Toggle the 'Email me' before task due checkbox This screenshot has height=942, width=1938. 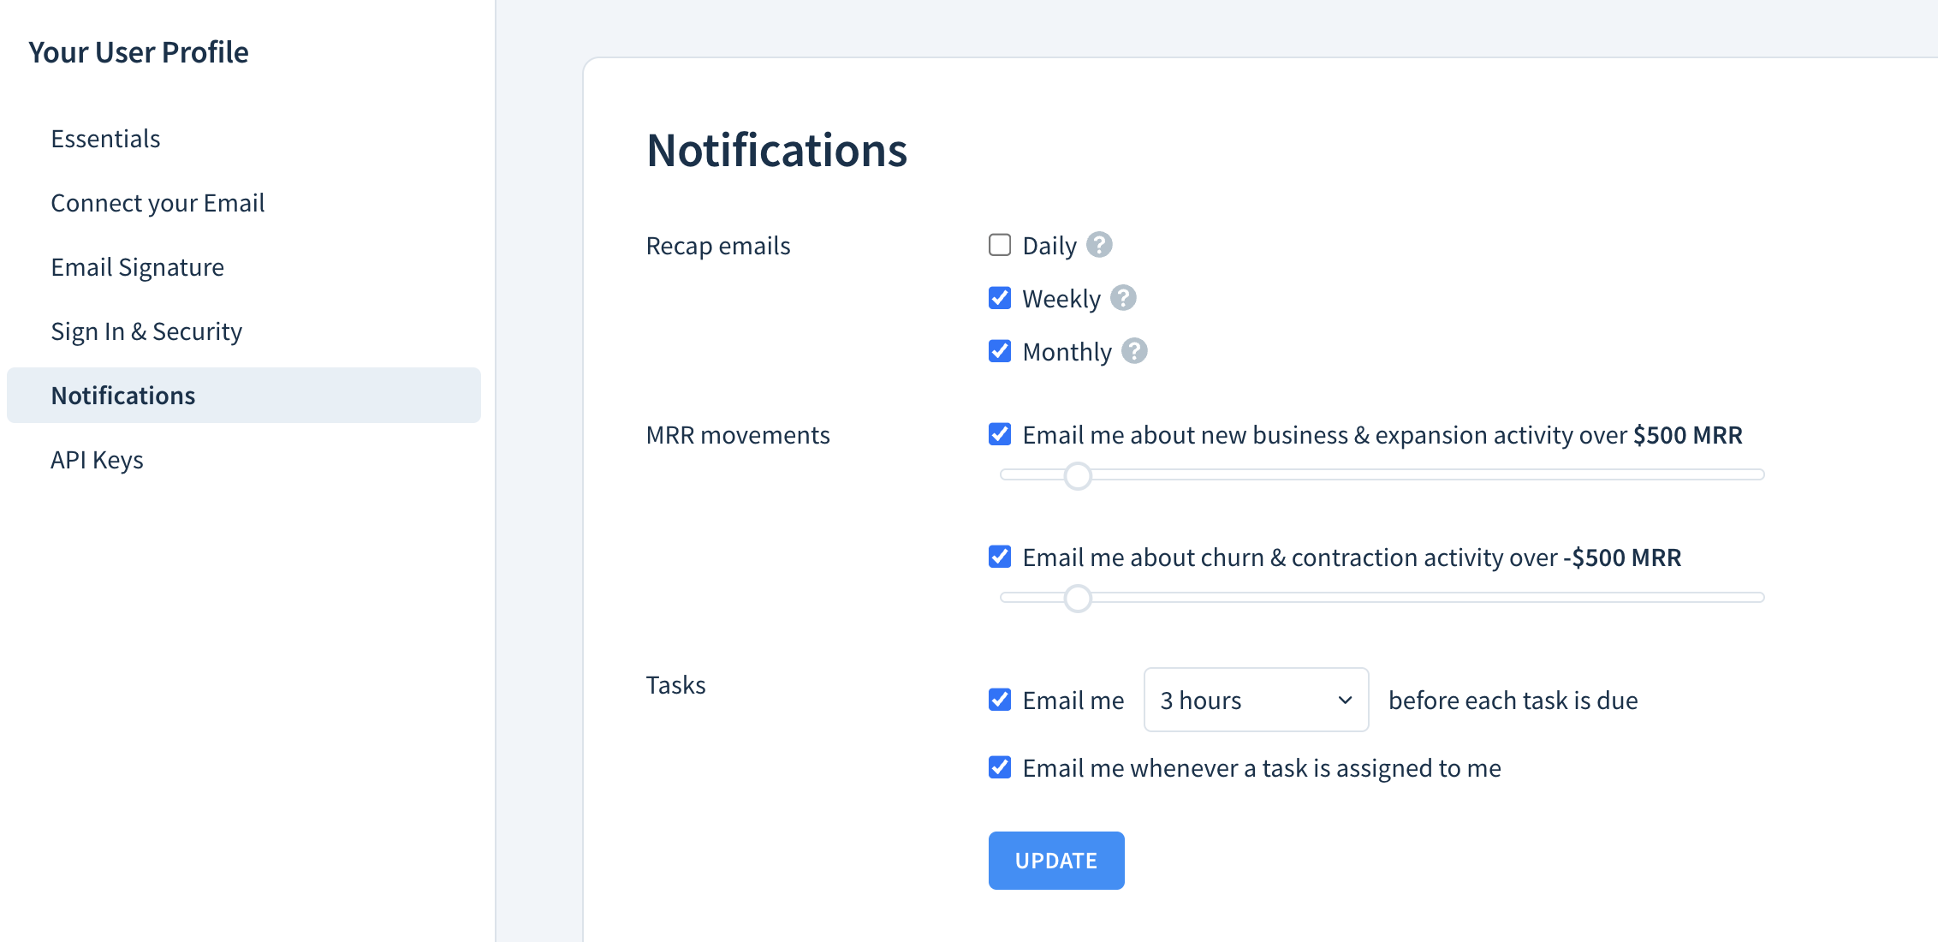tap(1000, 700)
